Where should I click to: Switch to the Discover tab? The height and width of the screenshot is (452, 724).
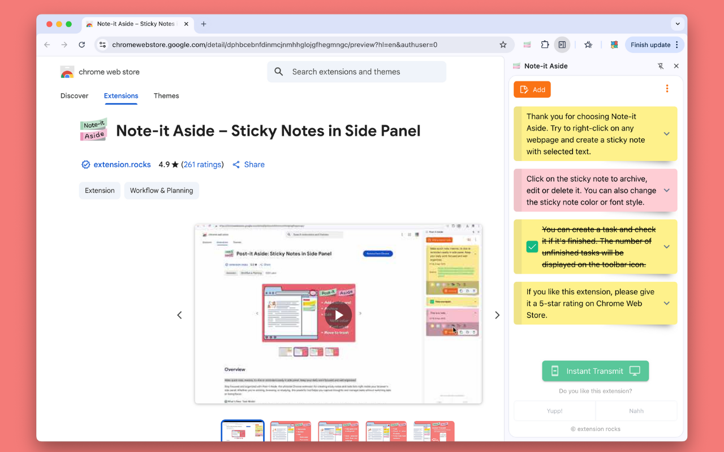74,95
